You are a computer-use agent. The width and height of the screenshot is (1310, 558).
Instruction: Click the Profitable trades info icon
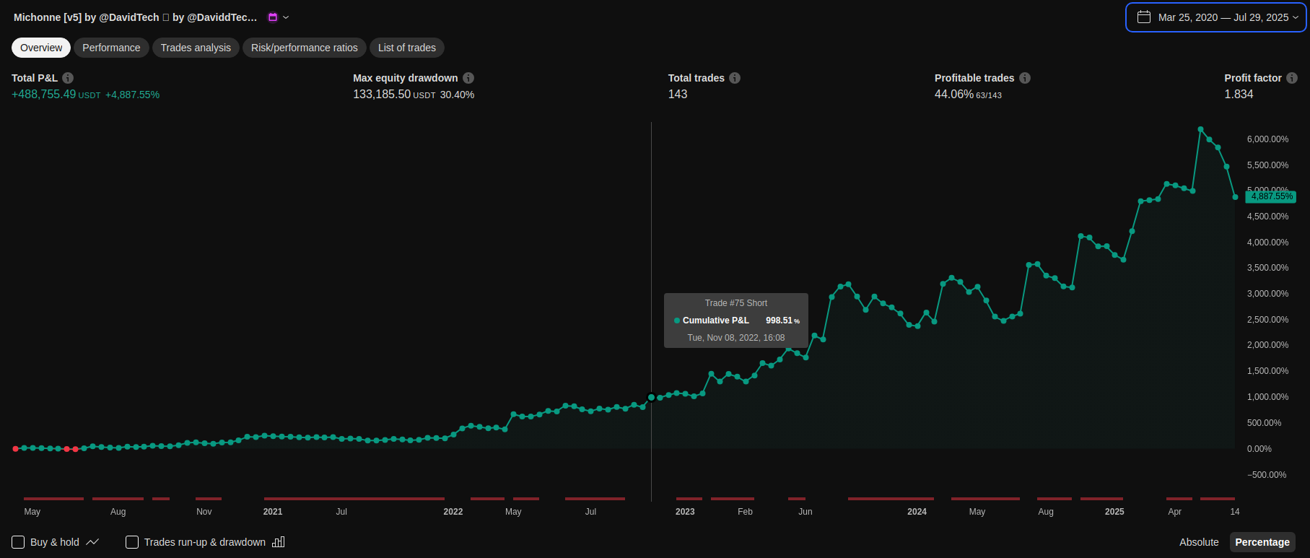pos(1025,78)
